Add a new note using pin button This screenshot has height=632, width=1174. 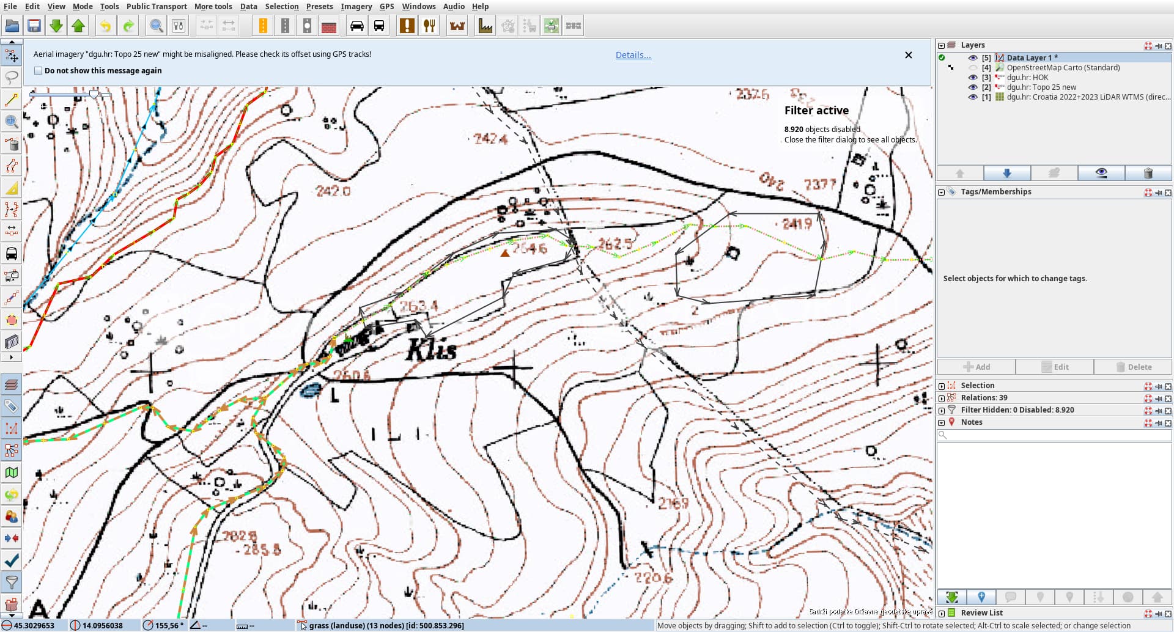[x=981, y=597]
